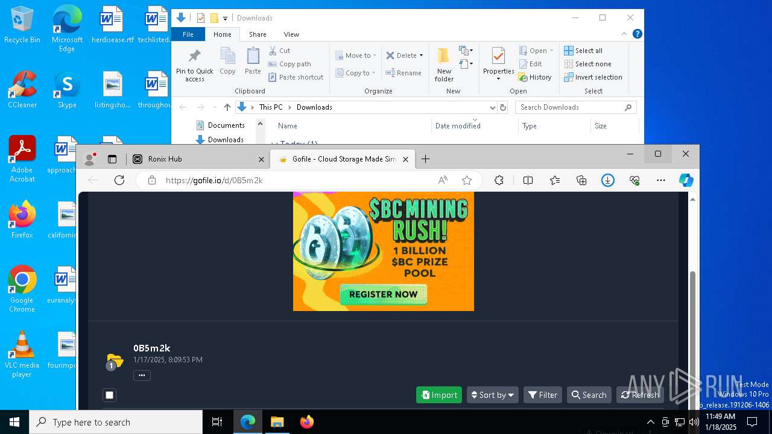Open File Explorer from the taskbar

tap(277, 422)
